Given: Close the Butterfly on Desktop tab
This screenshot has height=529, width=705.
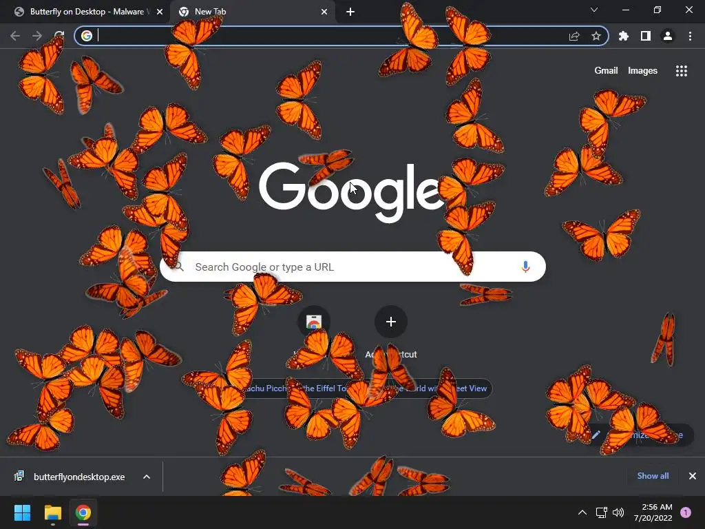Looking at the screenshot, I should pyautogui.click(x=160, y=12).
